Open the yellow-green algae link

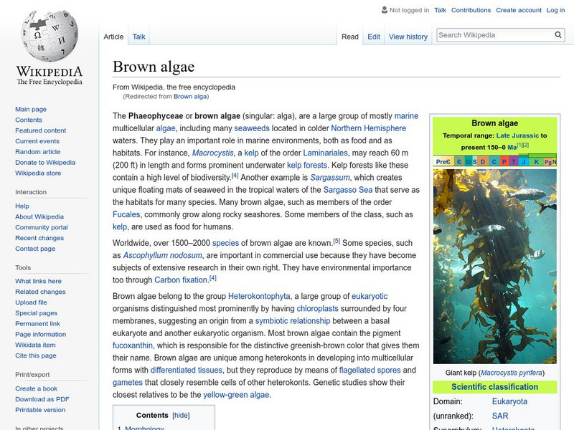tap(236, 395)
